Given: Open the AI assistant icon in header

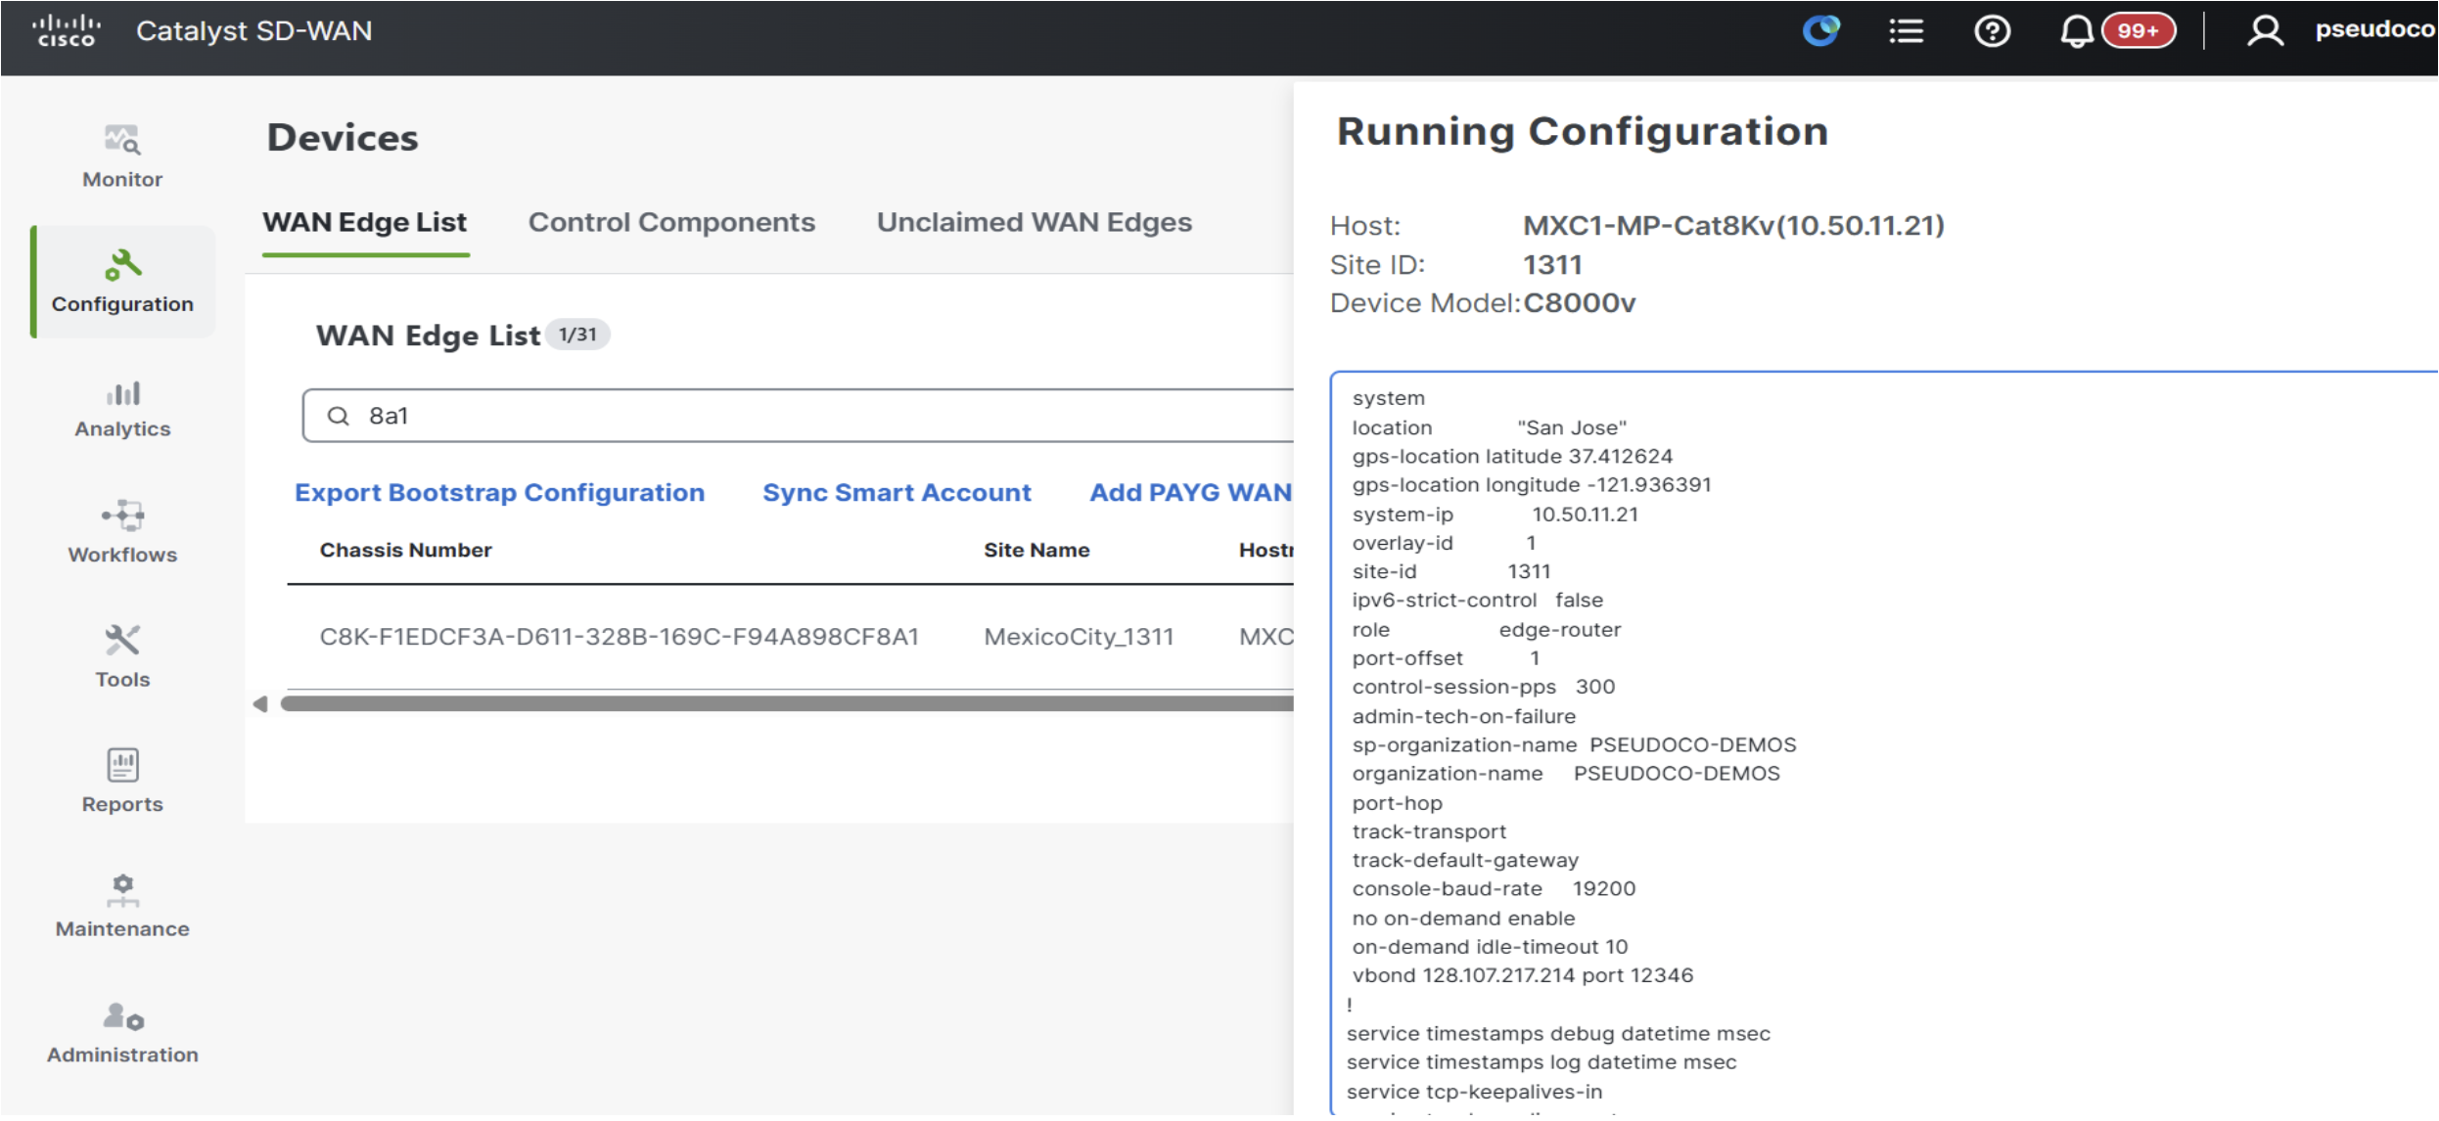Looking at the screenshot, I should [1821, 30].
